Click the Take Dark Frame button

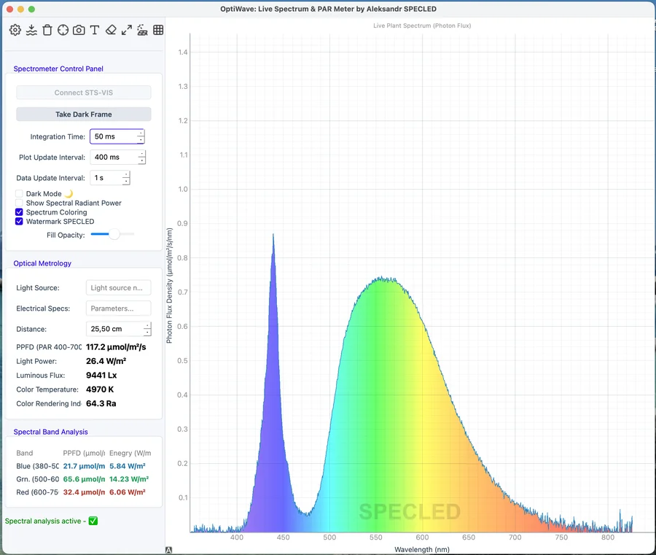(x=84, y=115)
